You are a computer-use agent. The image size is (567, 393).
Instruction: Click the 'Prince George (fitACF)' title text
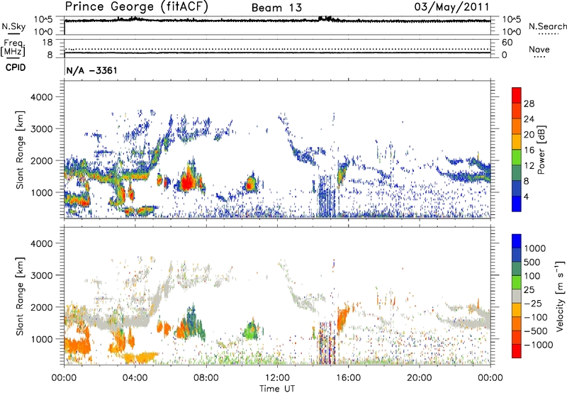coord(136,7)
